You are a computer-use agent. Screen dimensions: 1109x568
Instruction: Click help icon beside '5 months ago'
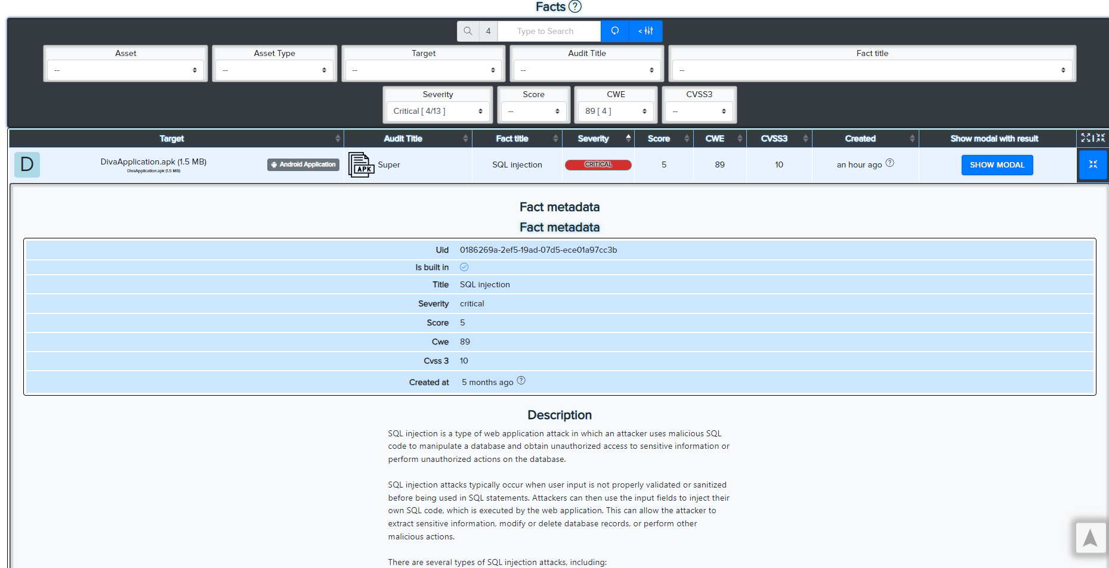click(x=521, y=380)
